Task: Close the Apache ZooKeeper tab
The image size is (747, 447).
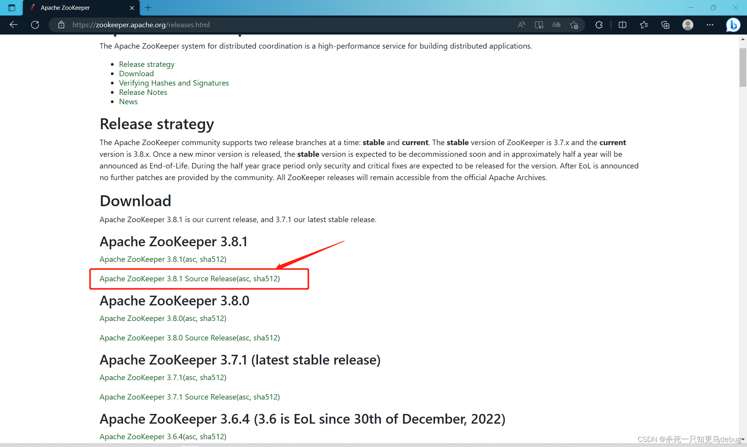Action: [132, 8]
